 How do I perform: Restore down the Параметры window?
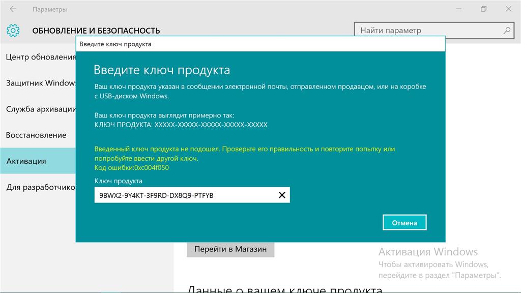point(483,9)
